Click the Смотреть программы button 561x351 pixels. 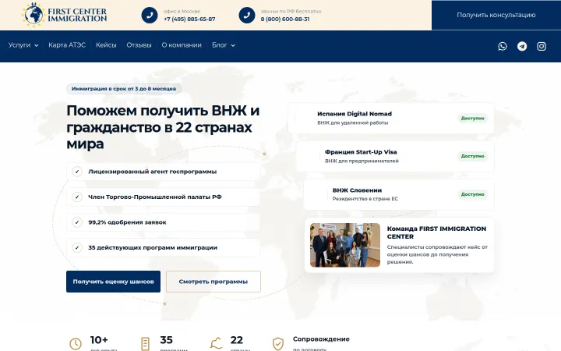[x=213, y=282]
